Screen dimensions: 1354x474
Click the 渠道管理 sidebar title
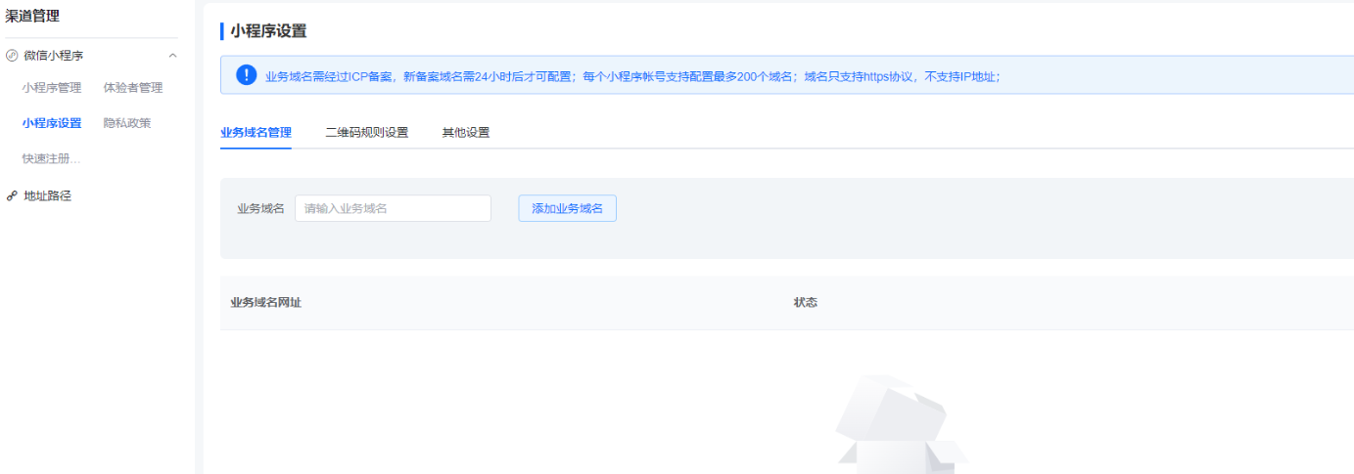[32, 16]
